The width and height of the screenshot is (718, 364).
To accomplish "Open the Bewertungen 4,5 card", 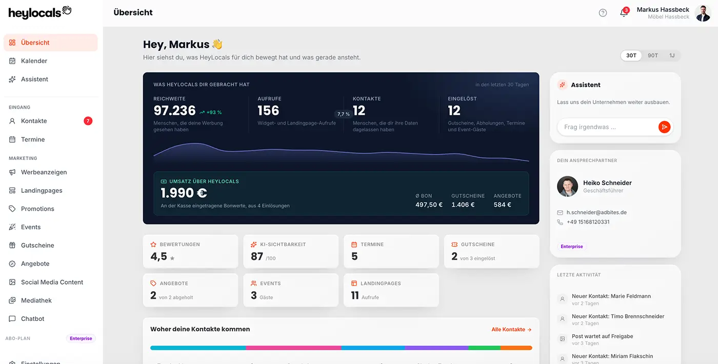I will [x=190, y=251].
